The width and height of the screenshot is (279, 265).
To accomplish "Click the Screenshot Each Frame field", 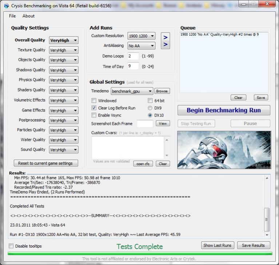I will [145, 124].
